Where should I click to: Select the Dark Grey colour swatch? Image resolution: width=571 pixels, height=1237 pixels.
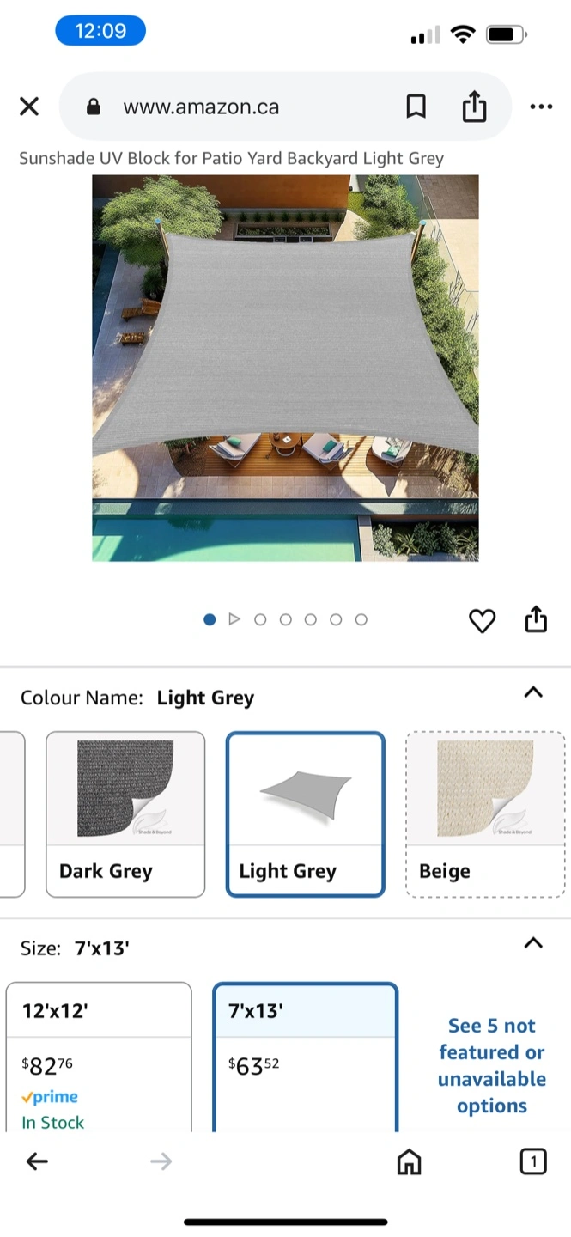[x=125, y=814]
